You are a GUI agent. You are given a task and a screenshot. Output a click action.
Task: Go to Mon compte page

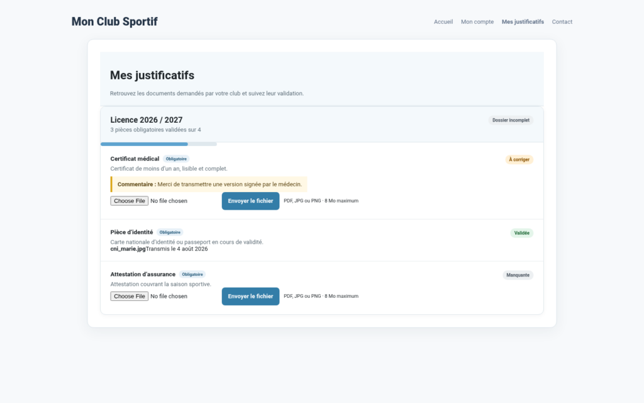(x=477, y=22)
